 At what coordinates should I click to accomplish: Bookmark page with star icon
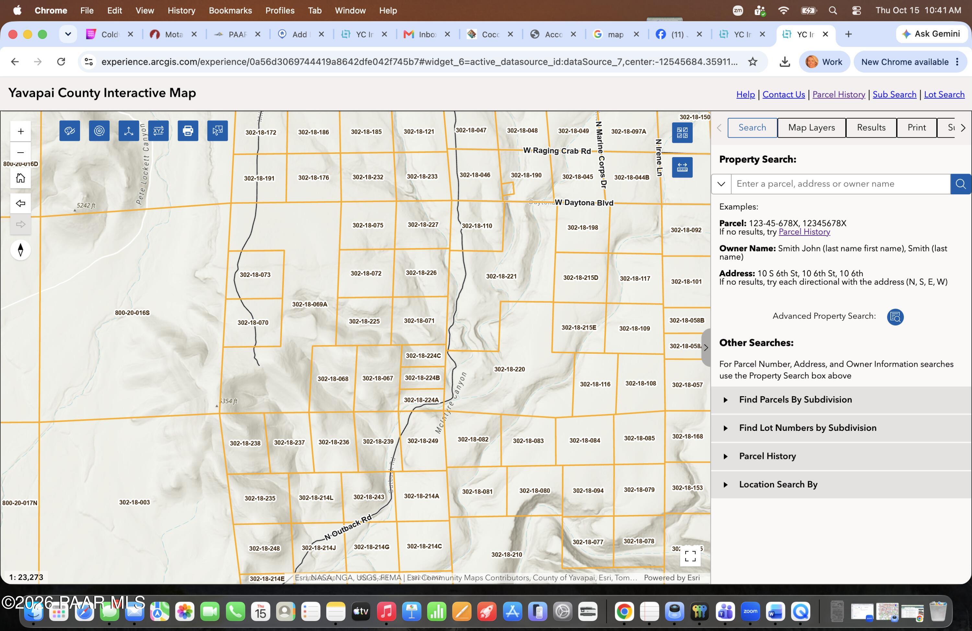click(753, 62)
